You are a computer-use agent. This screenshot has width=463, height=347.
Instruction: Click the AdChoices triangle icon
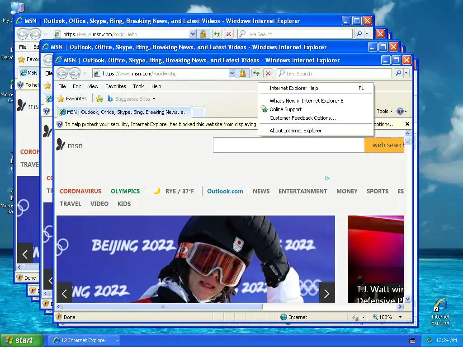[327, 178]
